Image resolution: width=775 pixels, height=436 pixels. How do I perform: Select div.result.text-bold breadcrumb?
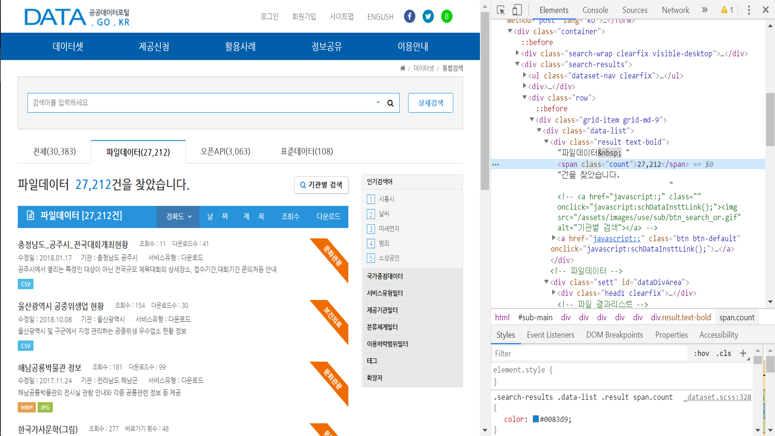pos(681,317)
